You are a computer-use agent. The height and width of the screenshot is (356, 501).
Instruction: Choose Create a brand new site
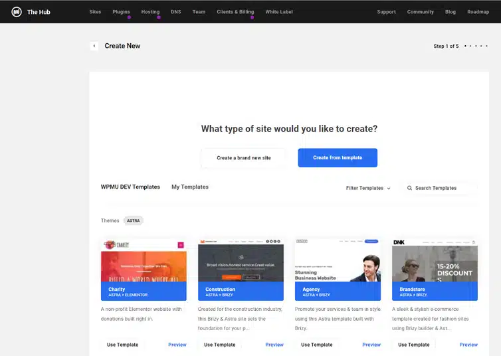click(x=243, y=157)
